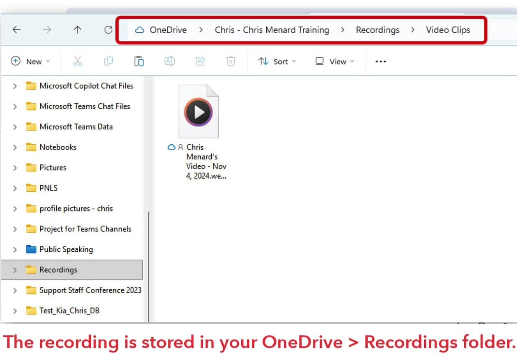Go forward with the Forward arrow
Image resolution: width=517 pixels, height=359 pixels.
click(x=47, y=30)
